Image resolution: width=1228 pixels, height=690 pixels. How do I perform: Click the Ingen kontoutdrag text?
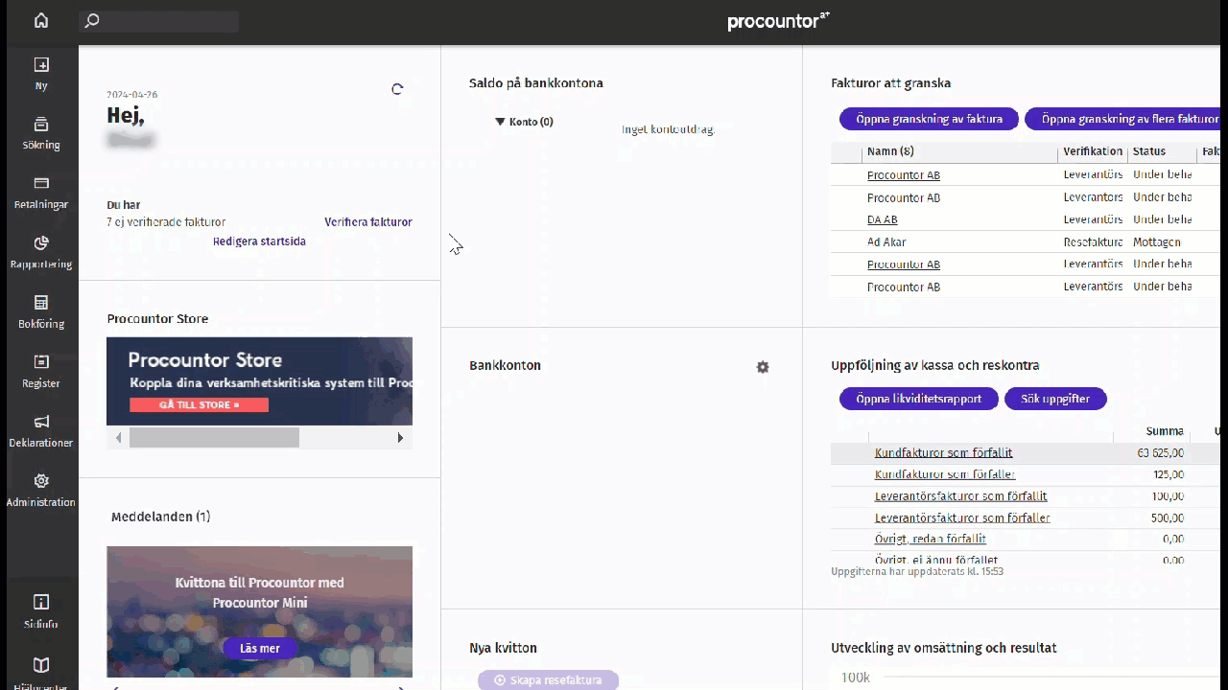[668, 129]
